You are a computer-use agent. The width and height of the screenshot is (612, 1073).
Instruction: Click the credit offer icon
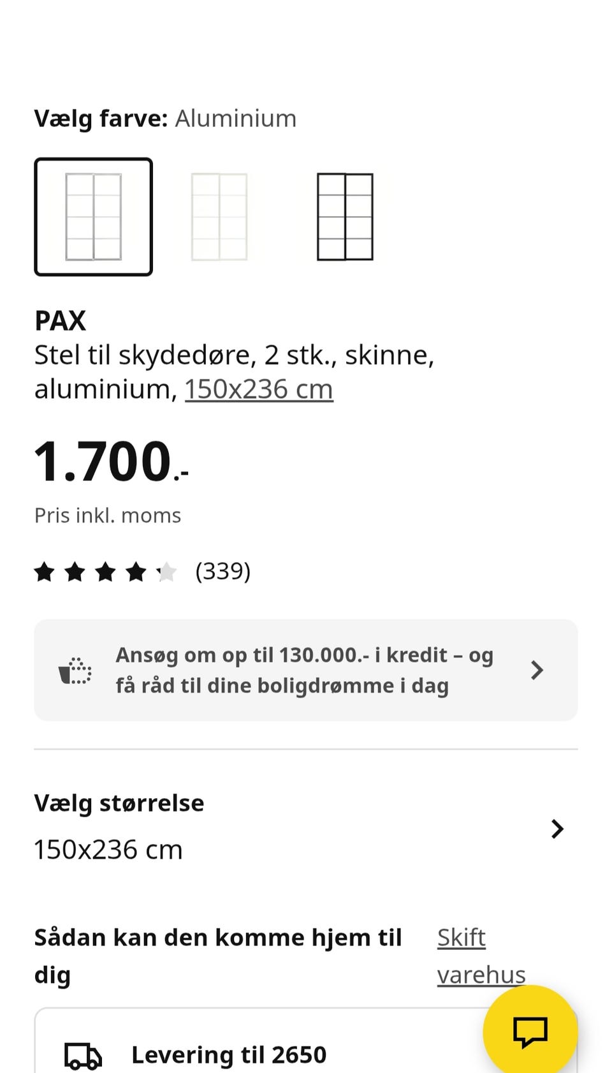pyautogui.click(x=75, y=670)
